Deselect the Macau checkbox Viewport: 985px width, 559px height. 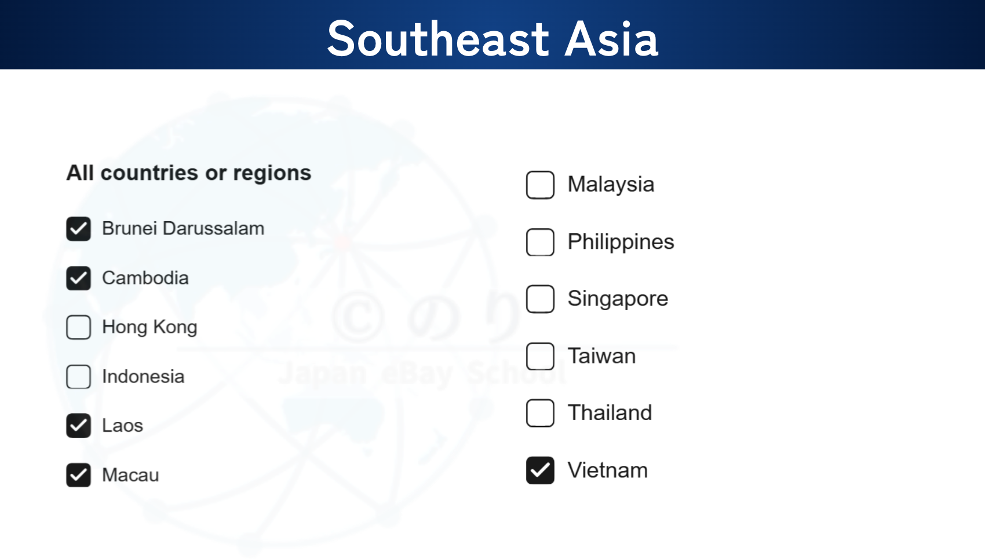78,475
